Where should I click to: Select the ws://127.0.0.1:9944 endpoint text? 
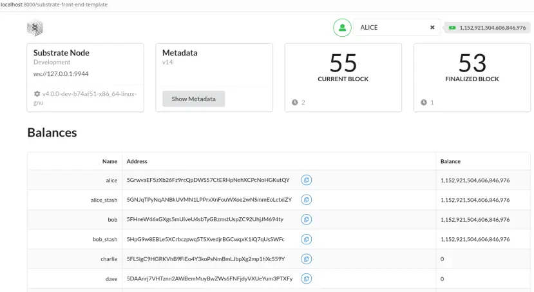coord(61,73)
